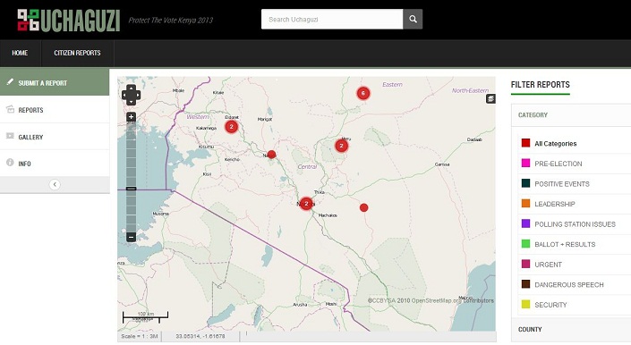The image size is (631, 345).
Task: Click the map pan arrows control
Action: (x=132, y=95)
